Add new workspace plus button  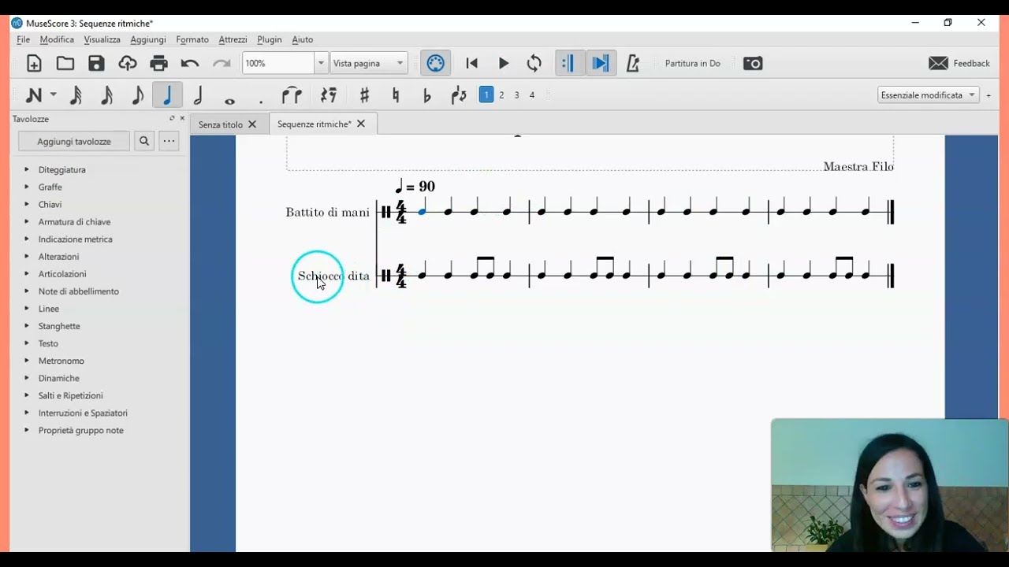(989, 95)
